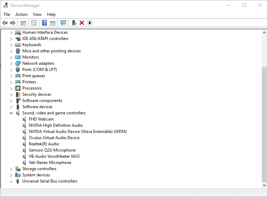The width and height of the screenshot is (267, 197).
Task: Click the Human Interface Devices icon
Action: pos(18,32)
